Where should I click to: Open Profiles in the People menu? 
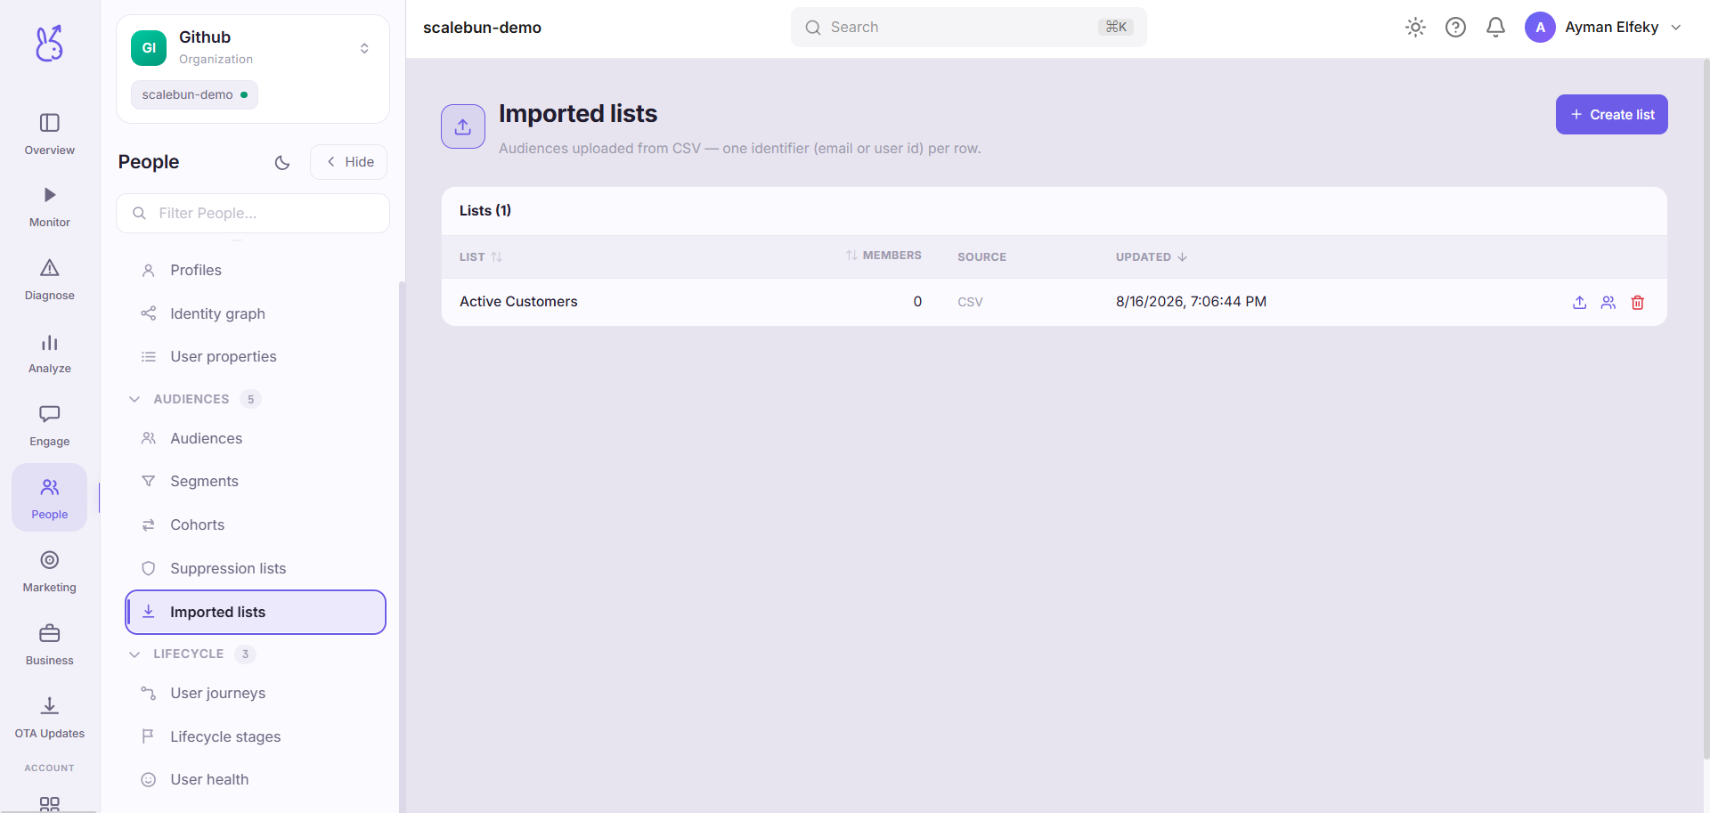(x=256, y=270)
